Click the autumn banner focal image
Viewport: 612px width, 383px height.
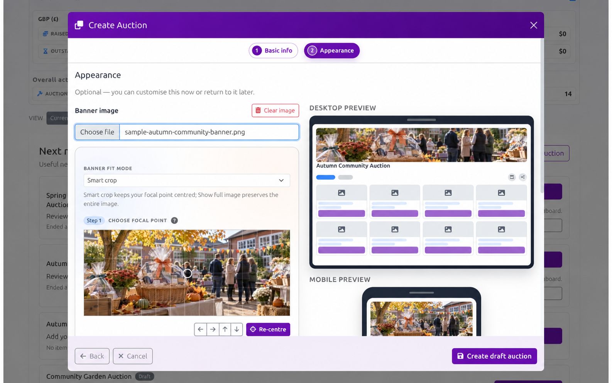pyautogui.click(x=187, y=273)
